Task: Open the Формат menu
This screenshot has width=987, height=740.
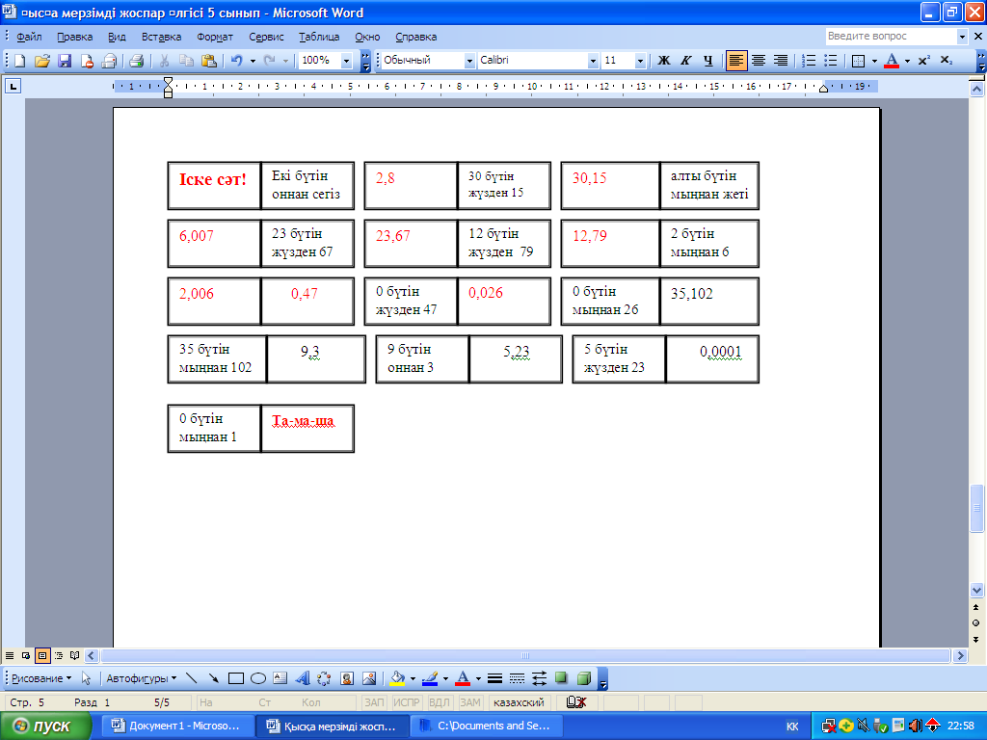Action: [x=215, y=37]
